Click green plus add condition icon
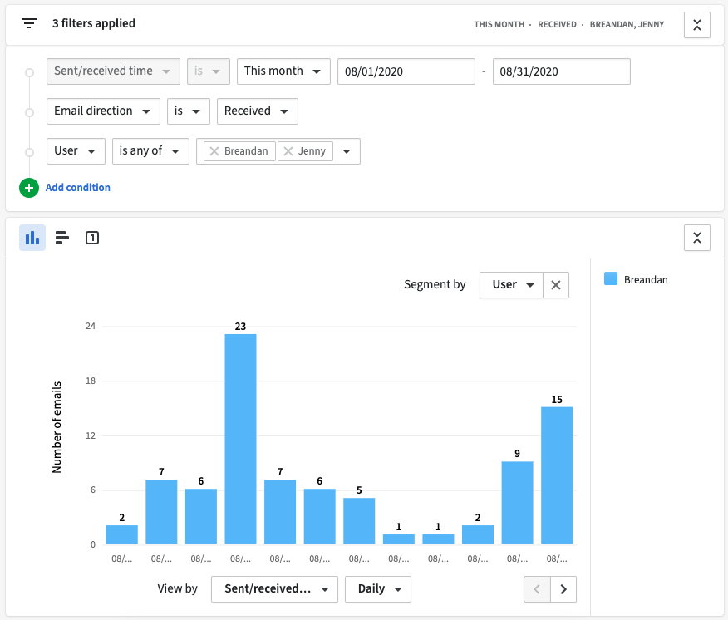Viewport: 728px width, 620px height. [29, 188]
